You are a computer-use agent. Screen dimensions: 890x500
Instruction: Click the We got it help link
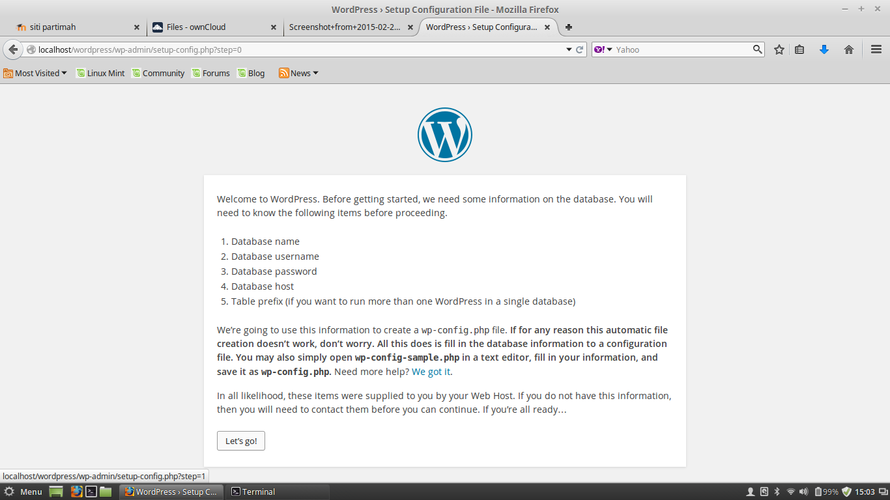pos(431,372)
